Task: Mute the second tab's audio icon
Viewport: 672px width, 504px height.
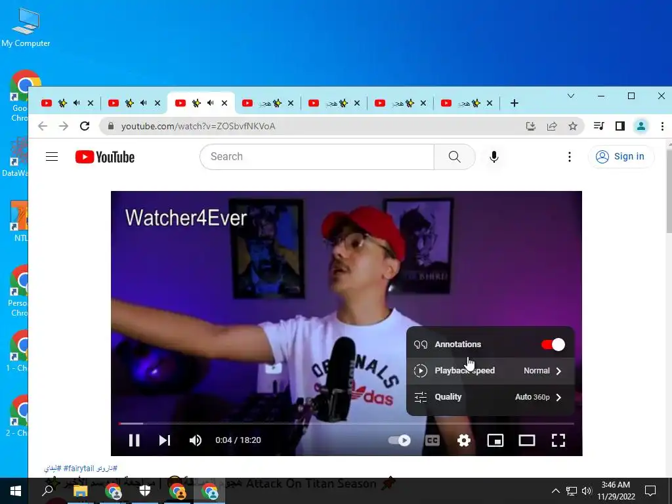Action: coord(144,103)
